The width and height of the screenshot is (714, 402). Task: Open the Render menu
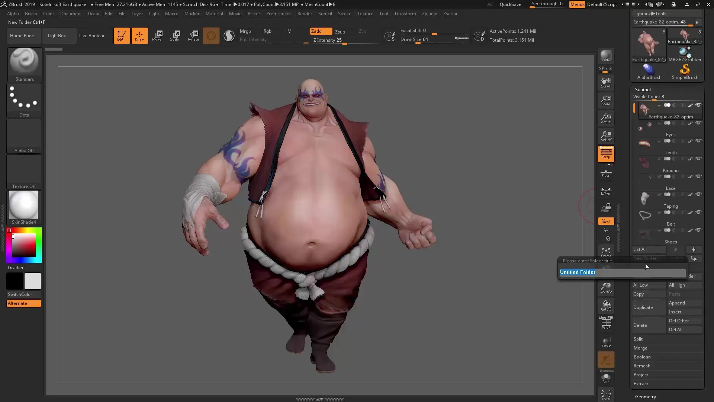(305, 14)
